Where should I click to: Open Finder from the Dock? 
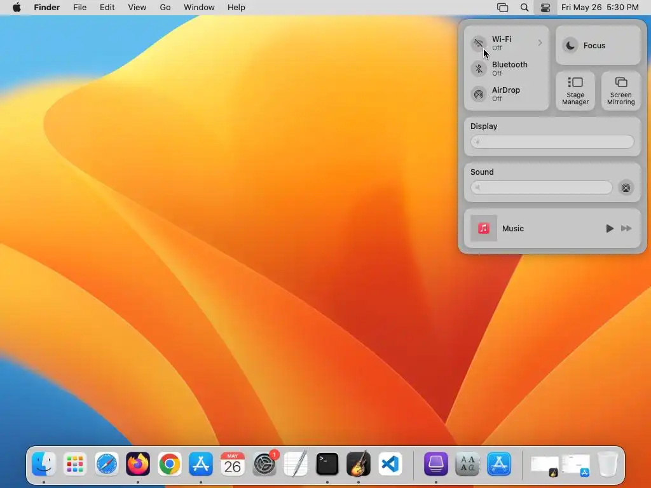(x=44, y=464)
